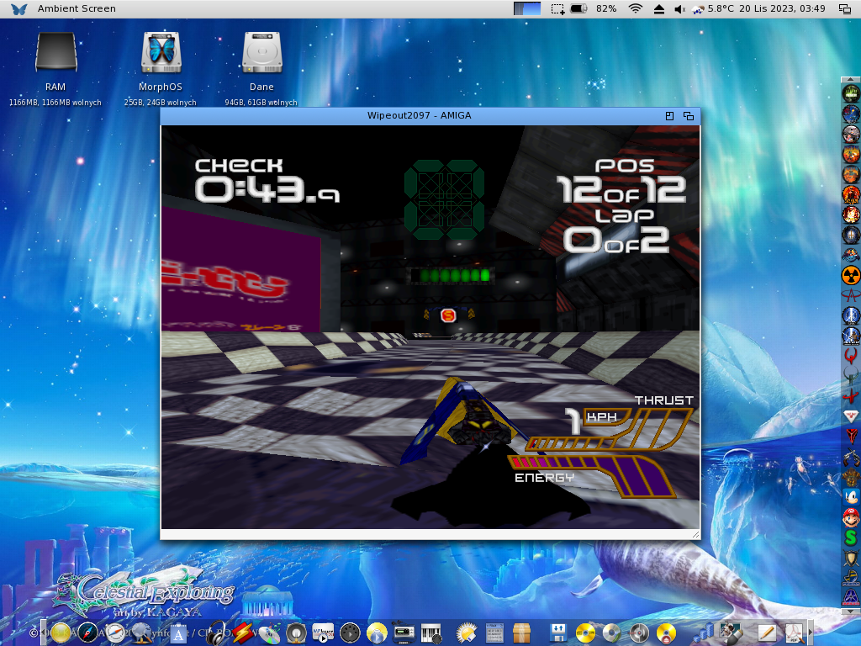Open the astronaut picture with pen dock icon

732,633
